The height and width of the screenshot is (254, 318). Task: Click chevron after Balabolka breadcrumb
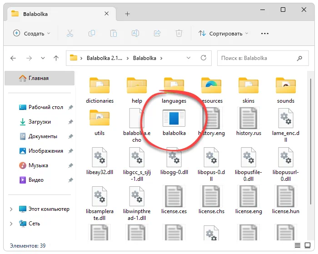(x=161, y=59)
